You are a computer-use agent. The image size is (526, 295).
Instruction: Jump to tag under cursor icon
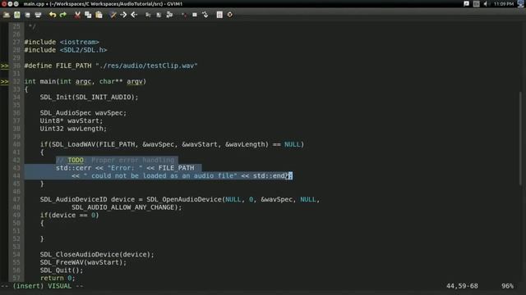205,15
